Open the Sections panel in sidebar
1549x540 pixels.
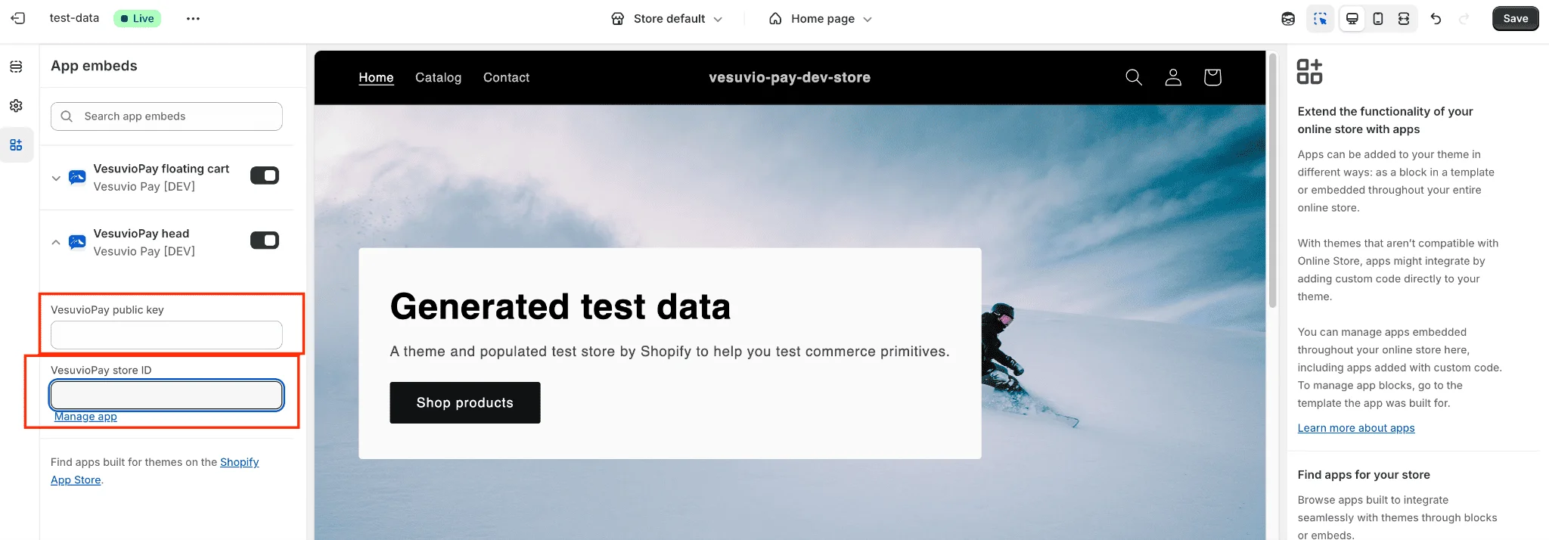(x=16, y=67)
